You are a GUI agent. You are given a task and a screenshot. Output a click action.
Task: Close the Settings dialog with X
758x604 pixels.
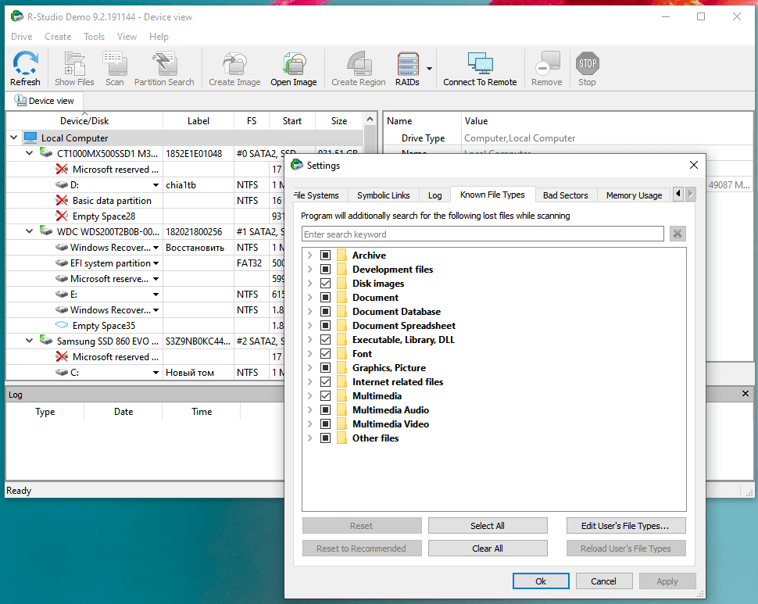pyautogui.click(x=694, y=165)
